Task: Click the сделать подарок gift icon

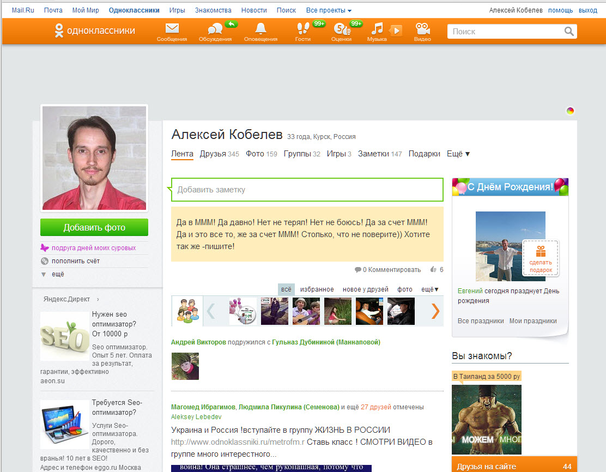Action: tap(541, 252)
